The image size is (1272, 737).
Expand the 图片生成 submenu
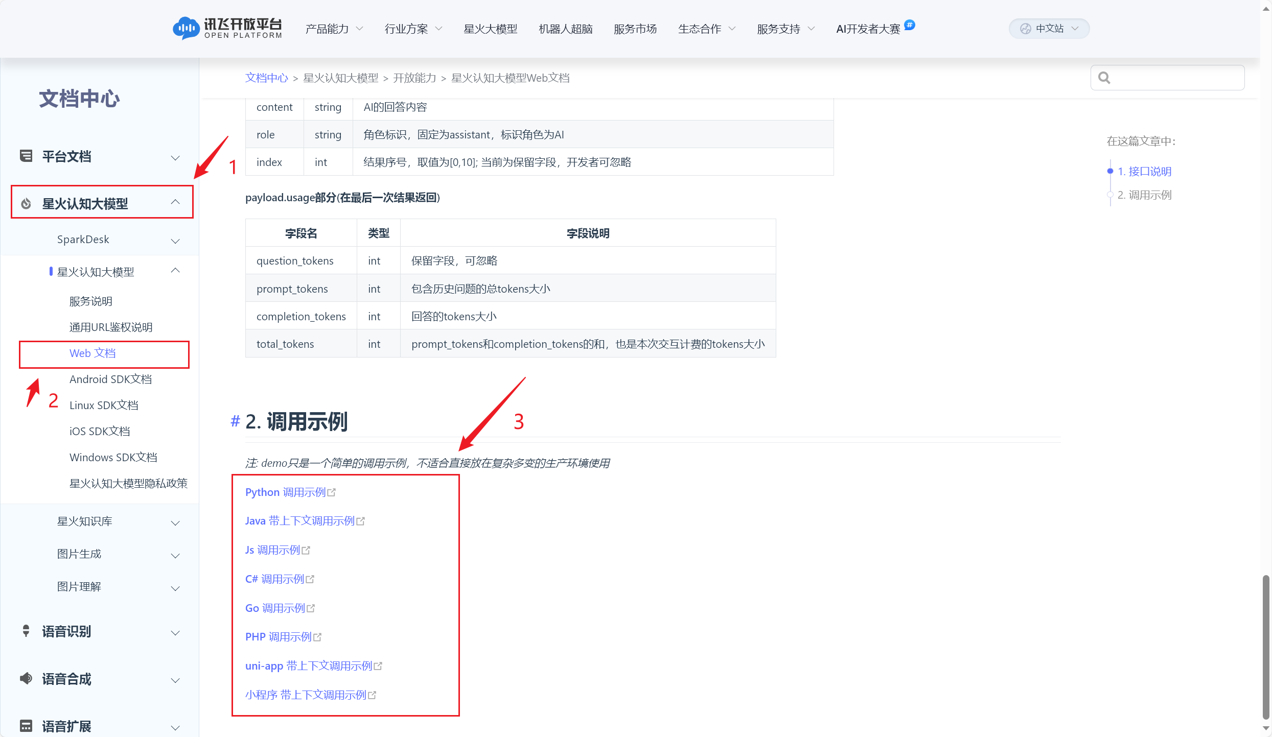(x=175, y=555)
